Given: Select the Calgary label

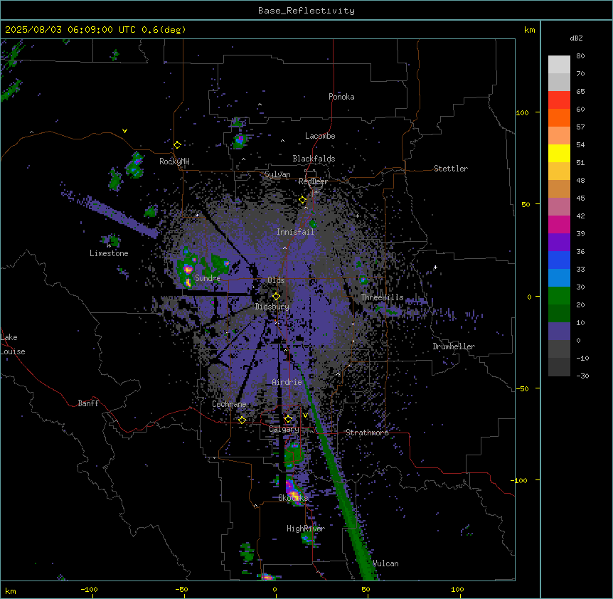Looking at the screenshot, I should [284, 429].
